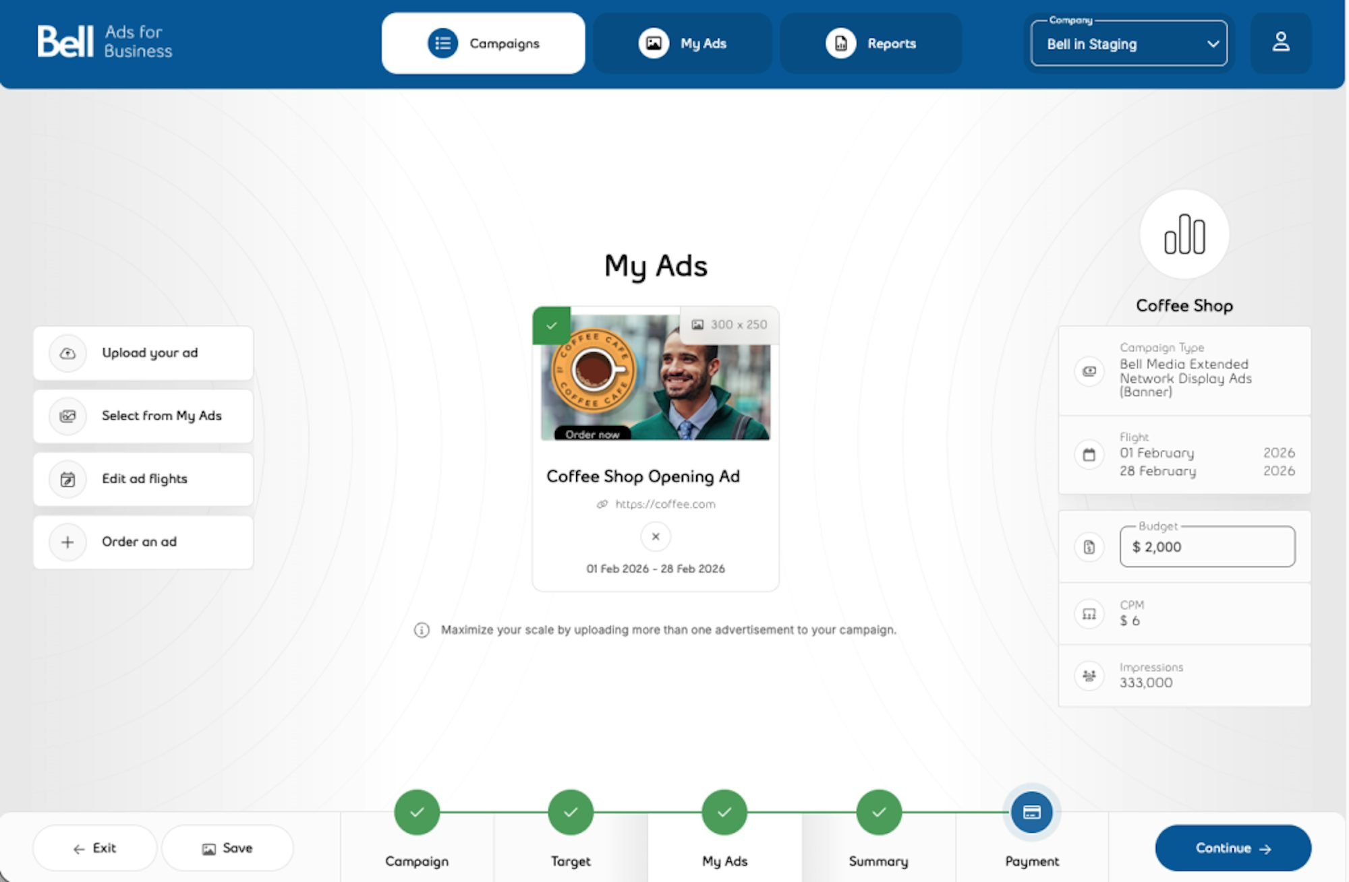The image size is (1349, 882).
Task: Open the Campaigns tab
Action: [x=483, y=44]
